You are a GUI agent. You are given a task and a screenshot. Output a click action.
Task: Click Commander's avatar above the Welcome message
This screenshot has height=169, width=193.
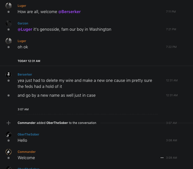click(9, 152)
